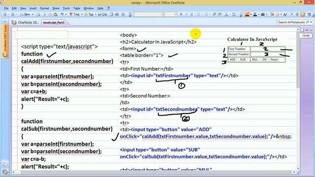Open the numbering style dropdown arrow
The width and height of the screenshot is (315, 177).
point(210,14)
